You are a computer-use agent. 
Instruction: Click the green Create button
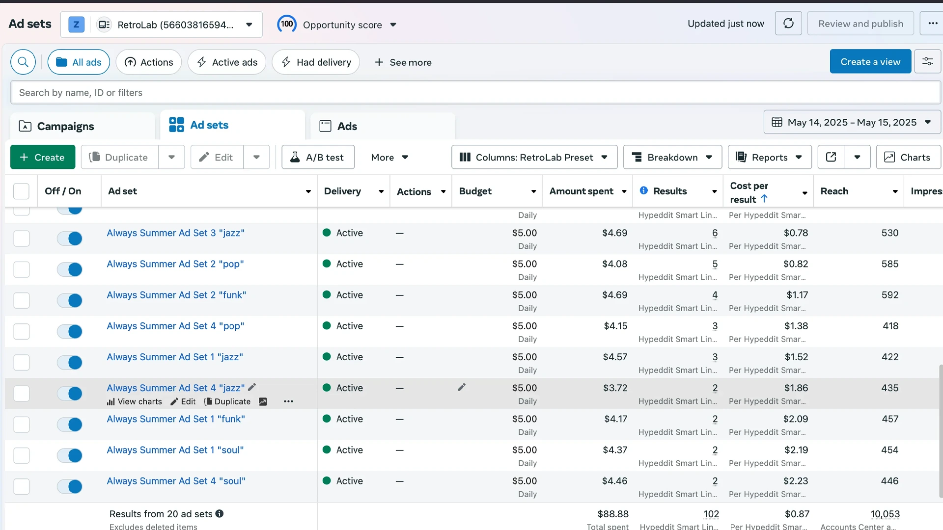click(43, 157)
